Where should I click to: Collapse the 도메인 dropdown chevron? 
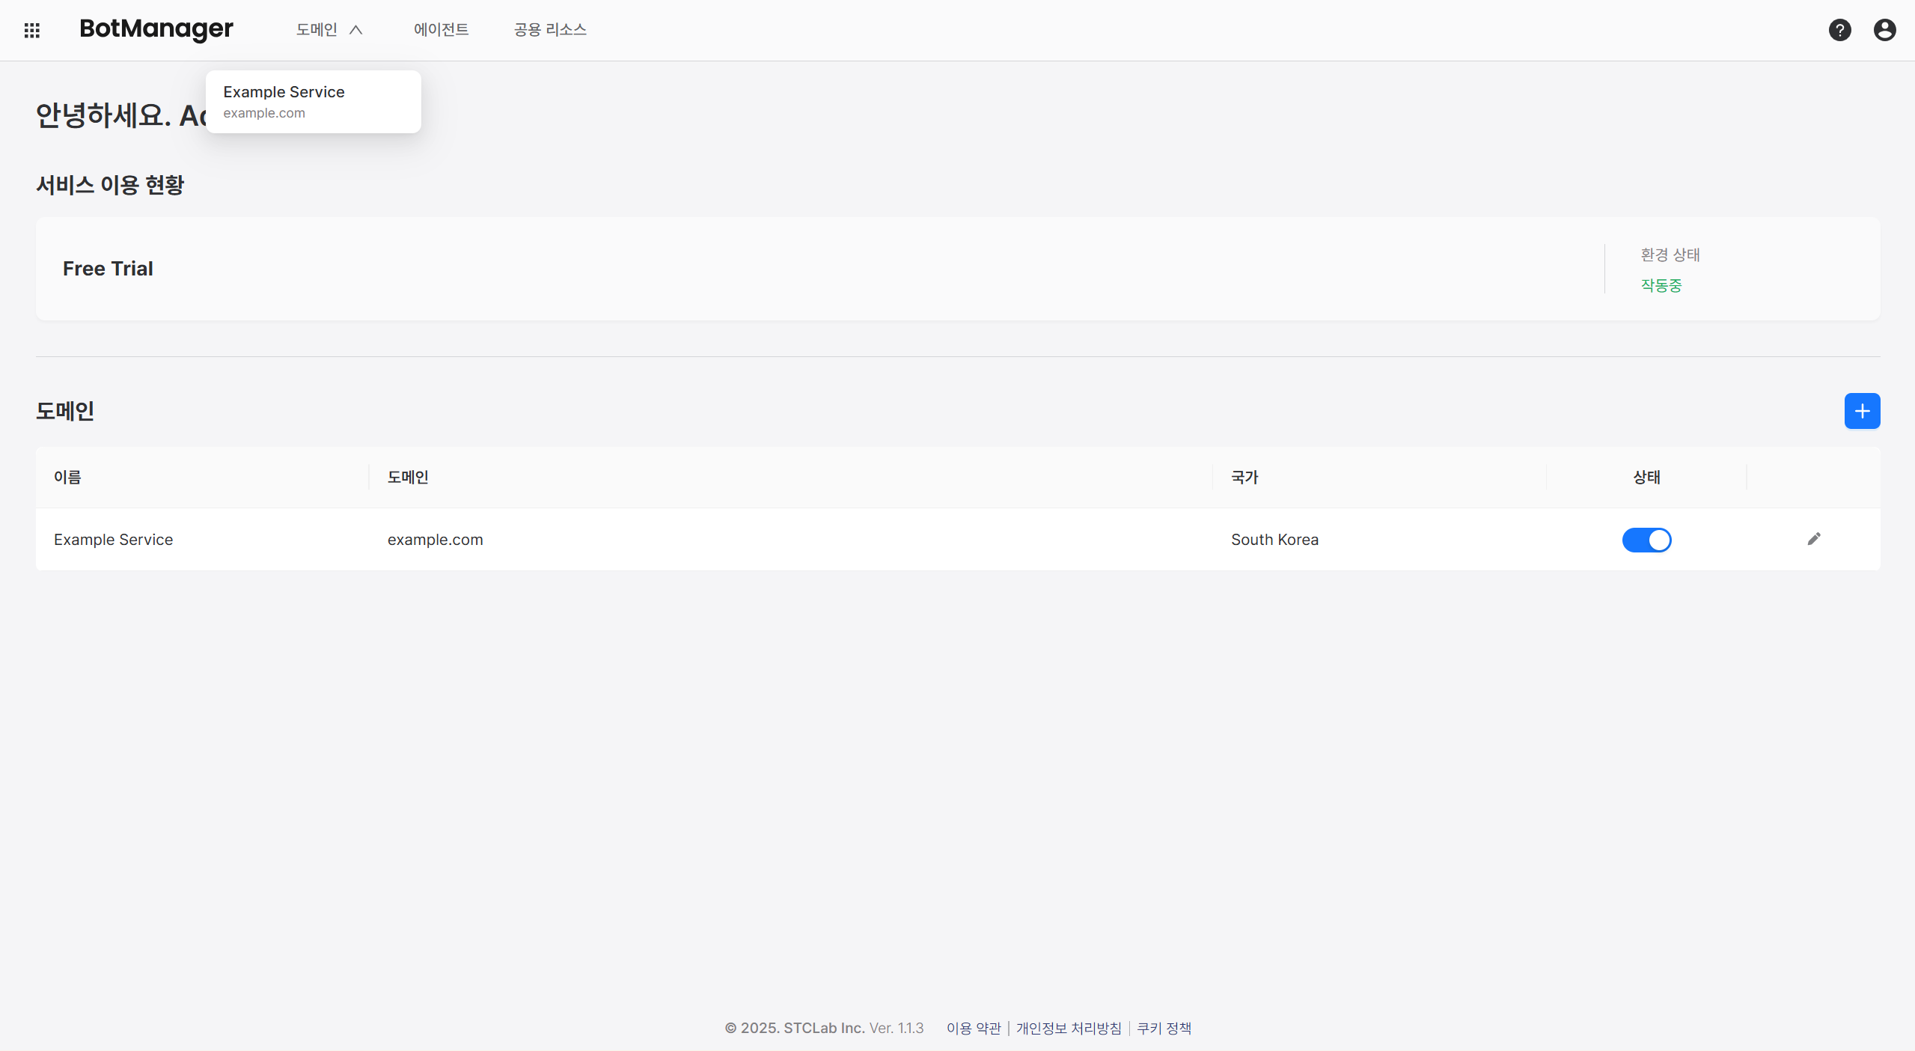(x=357, y=29)
